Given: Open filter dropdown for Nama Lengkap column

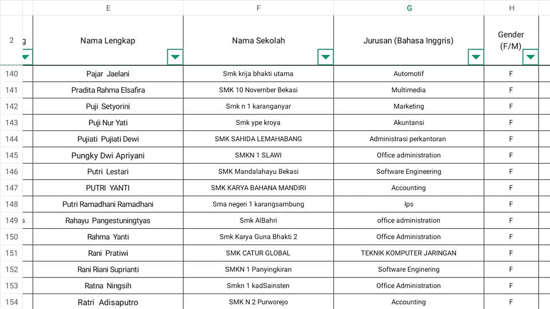Looking at the screenshot, I should 175,57.
